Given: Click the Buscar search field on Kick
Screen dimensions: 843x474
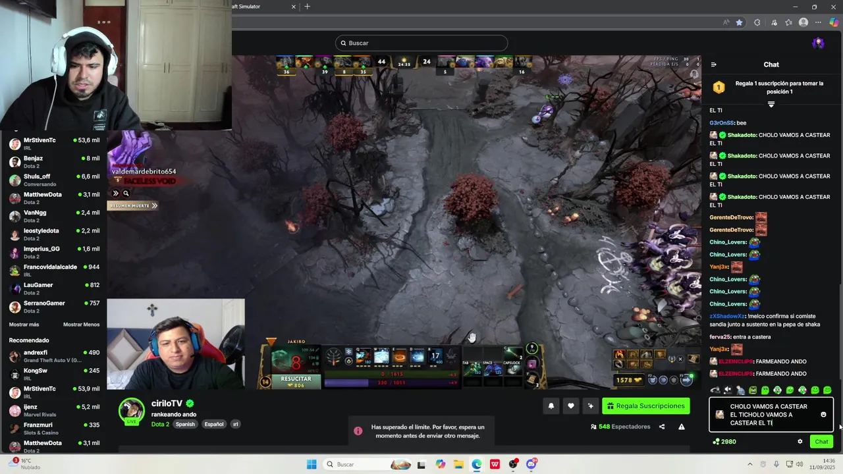Looking at the screenshot, I should (x=421, y=43).
